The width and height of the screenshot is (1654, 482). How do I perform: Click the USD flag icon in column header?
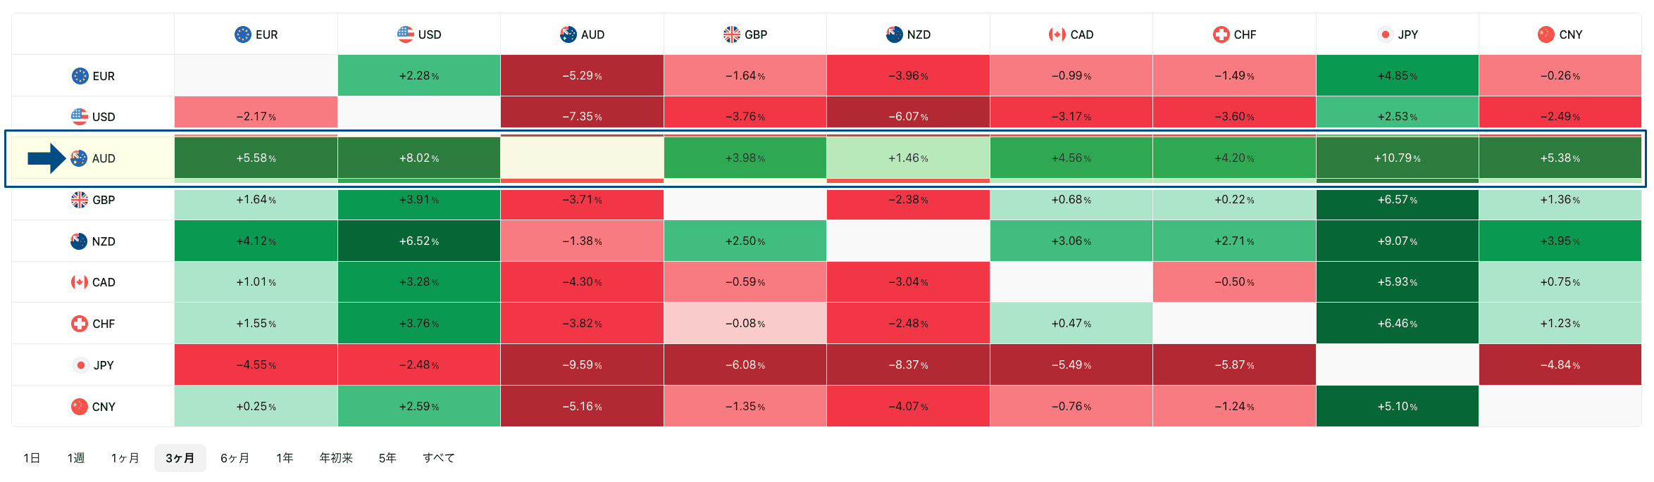click(x=406, y=34)
